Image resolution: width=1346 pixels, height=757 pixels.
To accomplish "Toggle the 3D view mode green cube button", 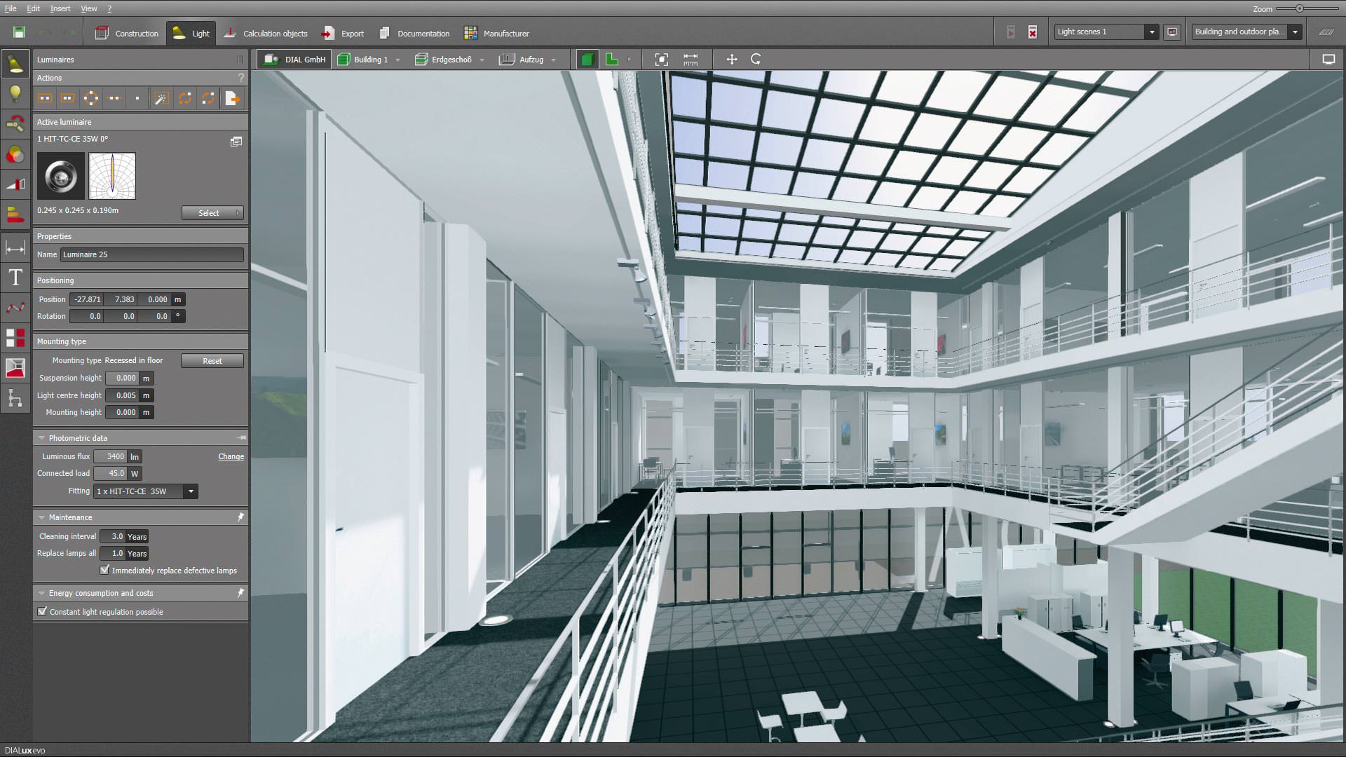I will point(586,60).
